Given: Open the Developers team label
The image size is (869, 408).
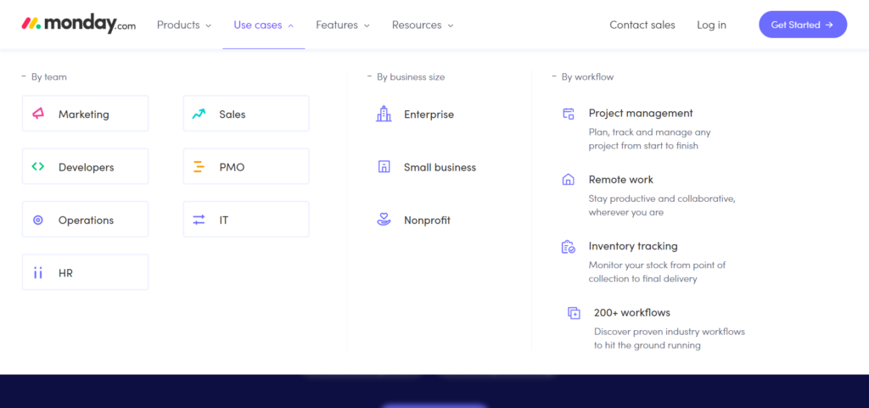Looking at the screenshot, I should click(x=86, y=167).
